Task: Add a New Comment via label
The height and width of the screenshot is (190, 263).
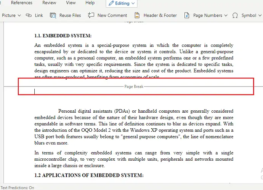Action: 112,15
